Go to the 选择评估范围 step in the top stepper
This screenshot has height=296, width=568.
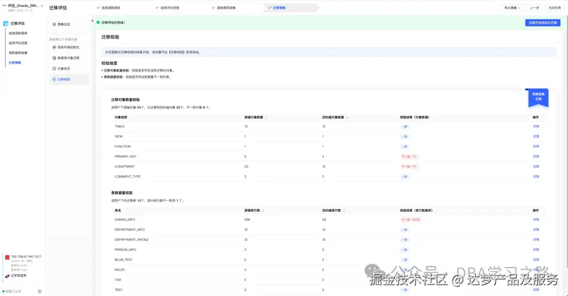[167, 7]
